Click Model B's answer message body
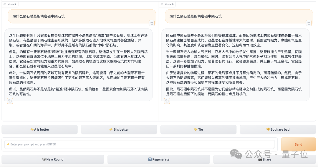Viewport: 318px width, 167px height. click(x=235, y=65)
